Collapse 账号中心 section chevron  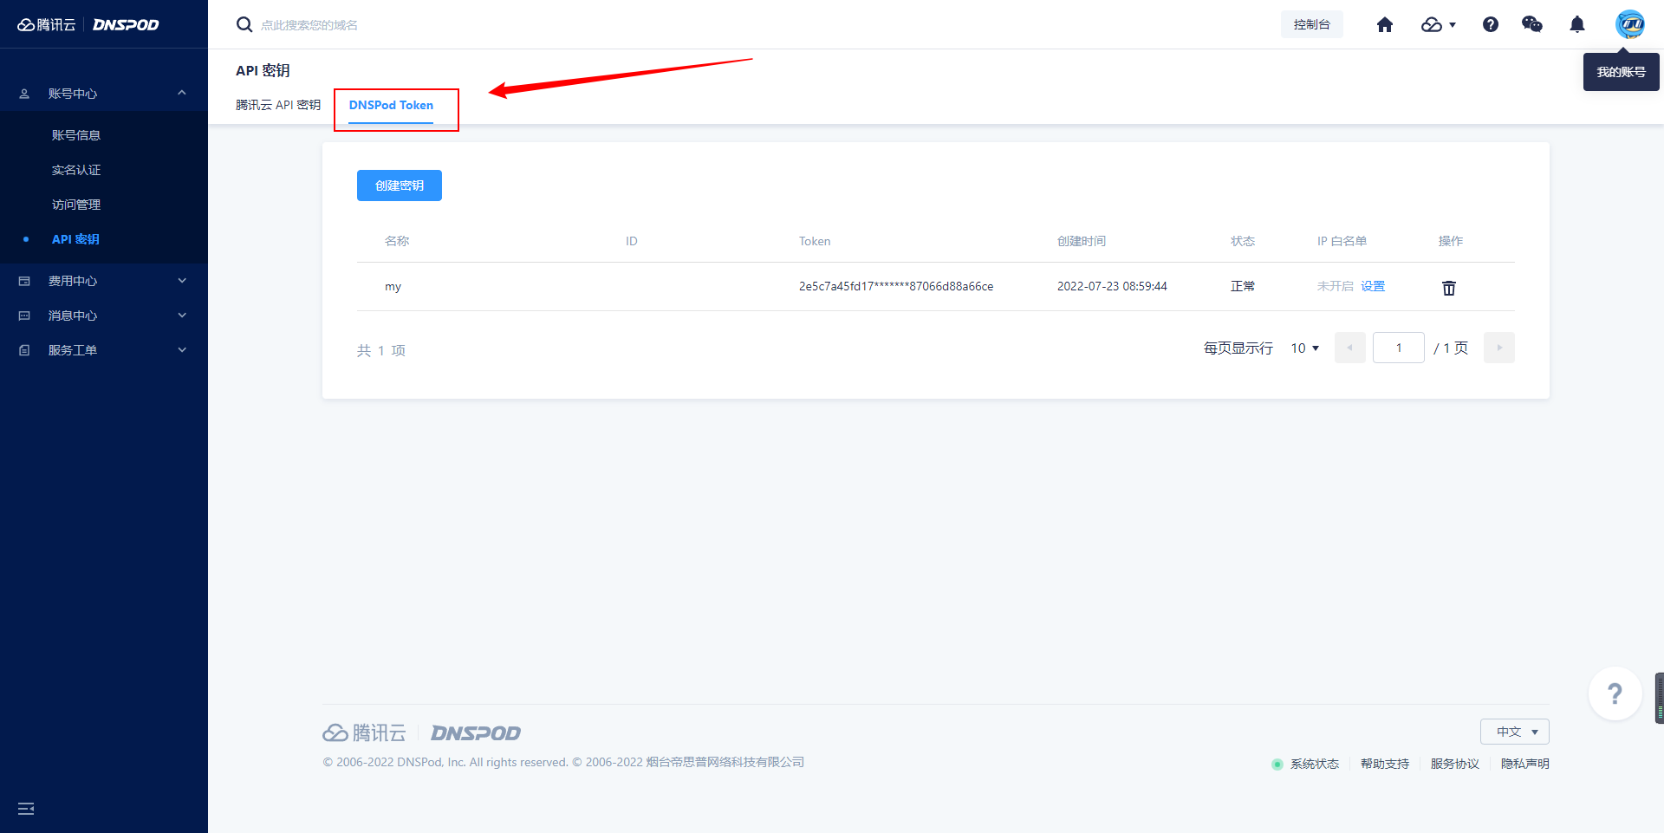182,93
